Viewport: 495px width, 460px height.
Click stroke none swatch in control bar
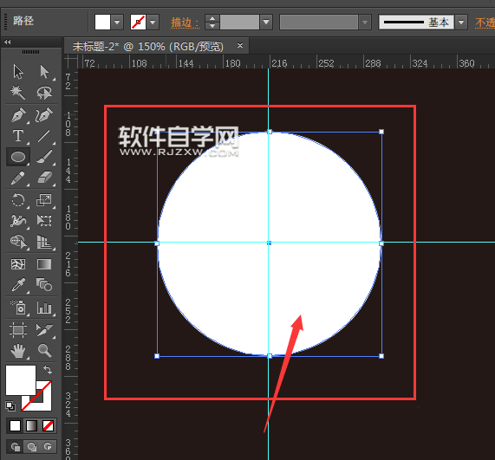point(138,22)
